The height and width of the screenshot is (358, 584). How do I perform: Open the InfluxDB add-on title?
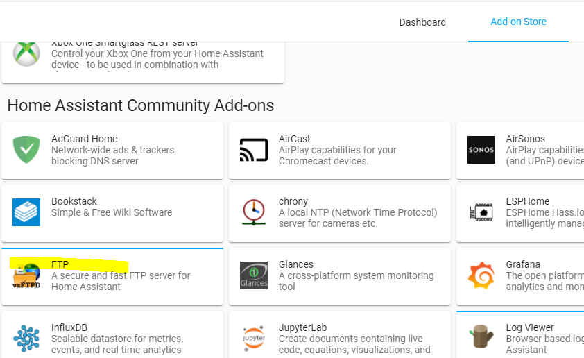pos(69,328)
